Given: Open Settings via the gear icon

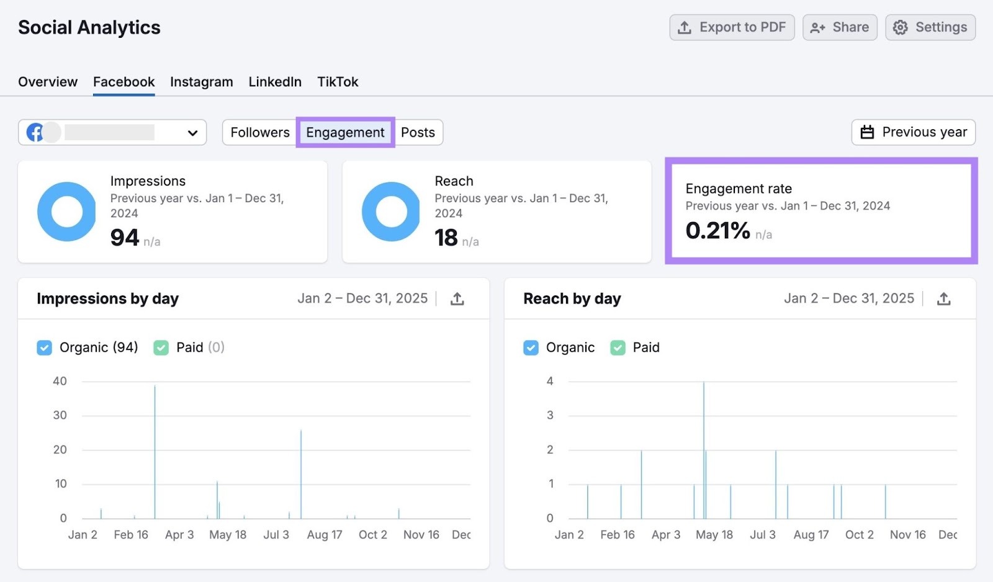Looking at the screenshot, I should 900,27.
